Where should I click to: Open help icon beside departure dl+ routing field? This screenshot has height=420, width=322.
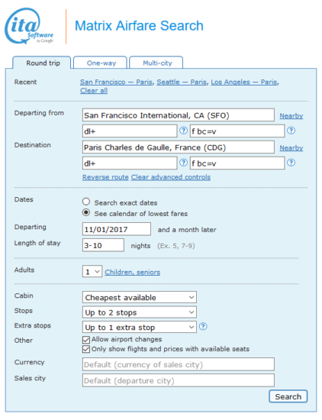tap(183, 131)
